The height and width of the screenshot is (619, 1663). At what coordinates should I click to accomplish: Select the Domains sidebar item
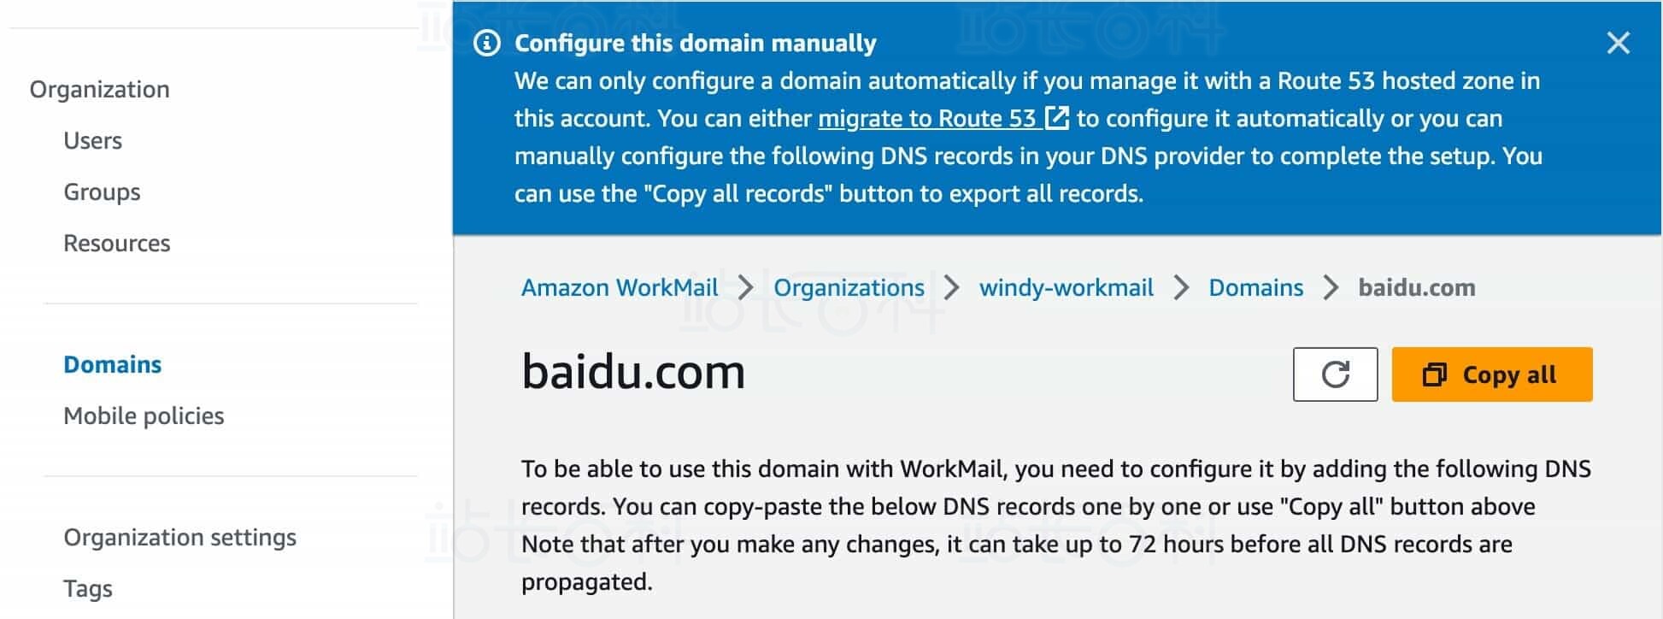pyautogui.click(x=112, y=364)
